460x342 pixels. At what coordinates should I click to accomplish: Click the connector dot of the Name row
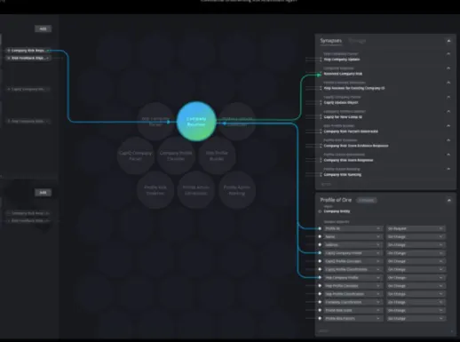point(320,236)
